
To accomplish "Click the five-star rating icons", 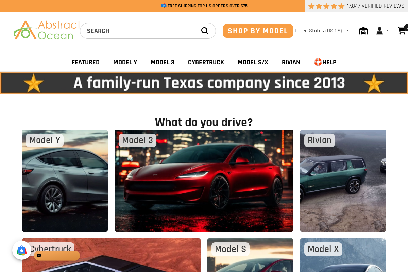I will pos(326,6).
